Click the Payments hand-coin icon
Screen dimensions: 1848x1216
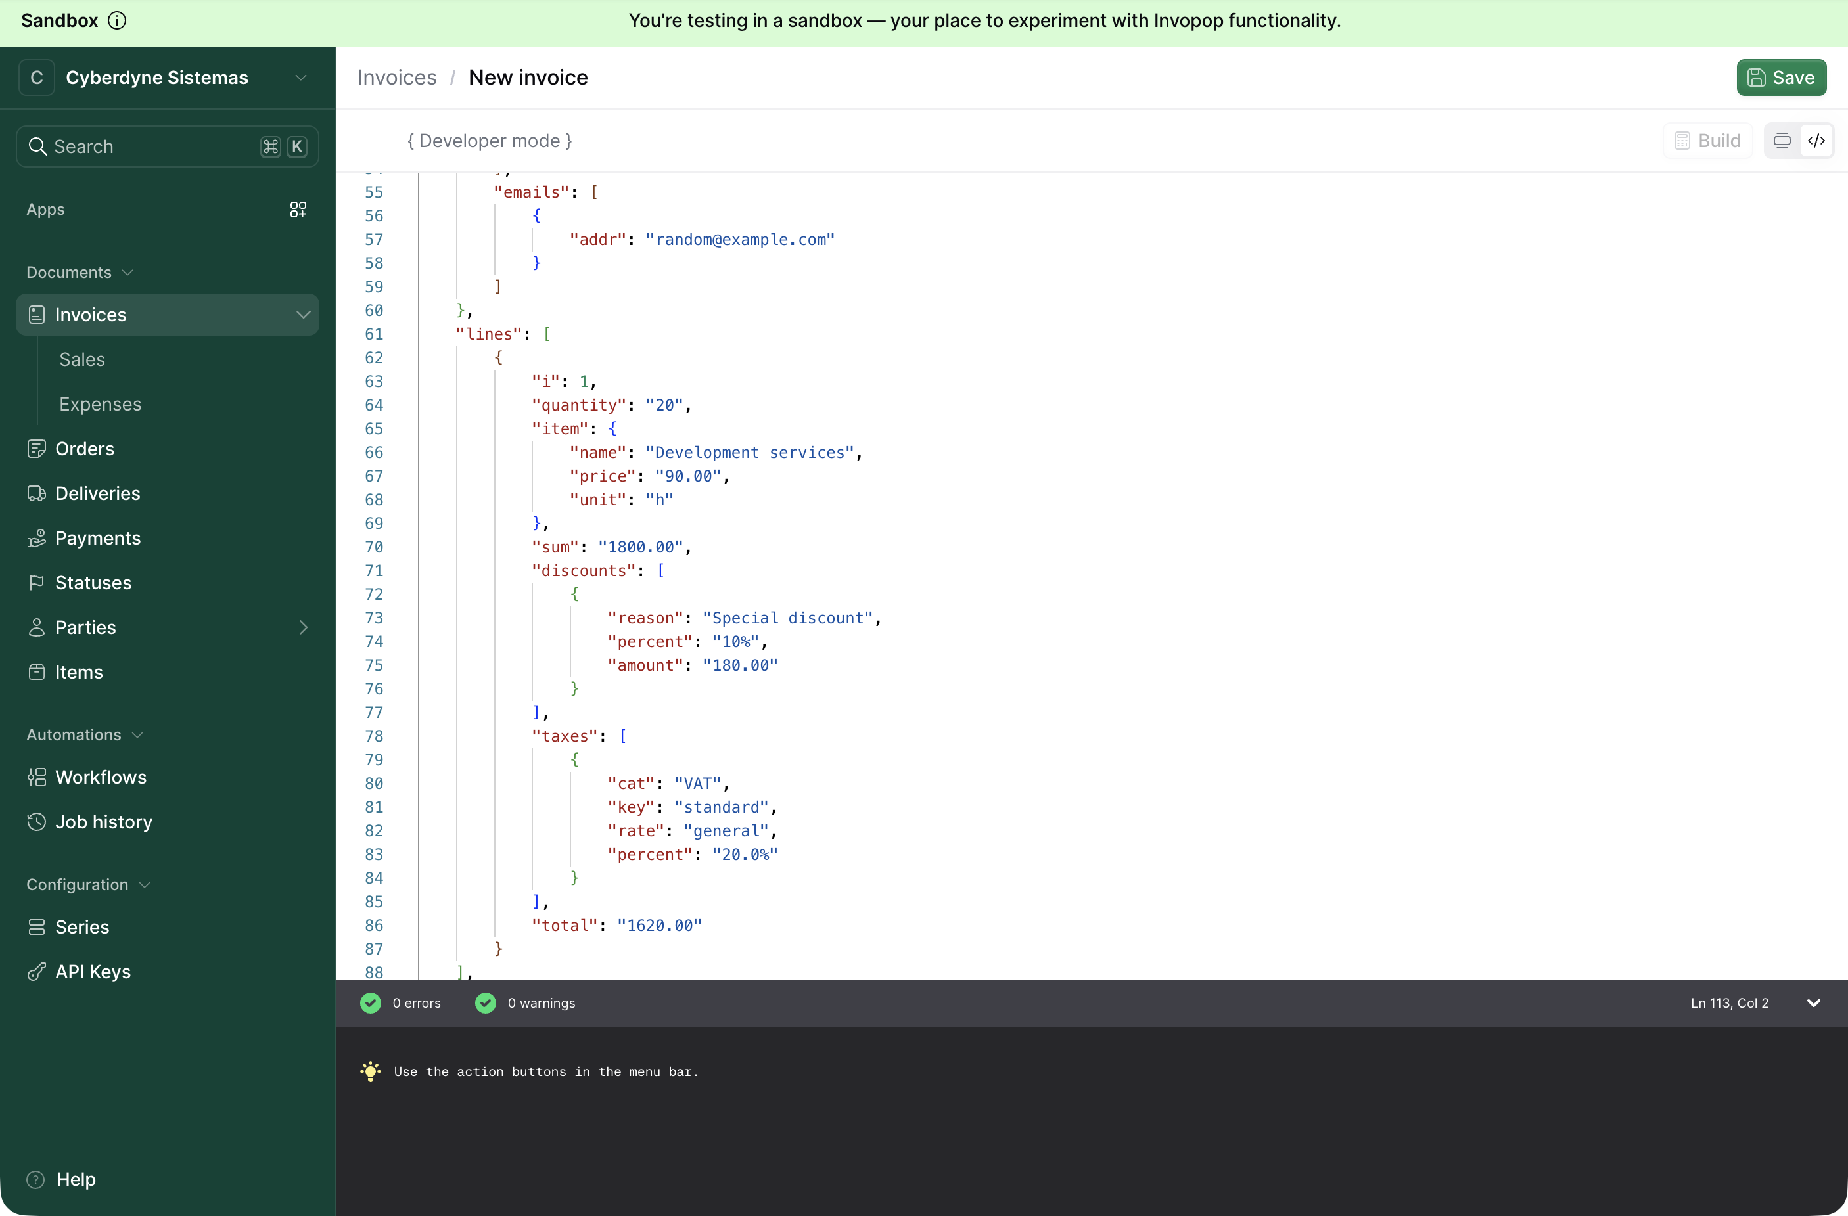tap(37, 538)
